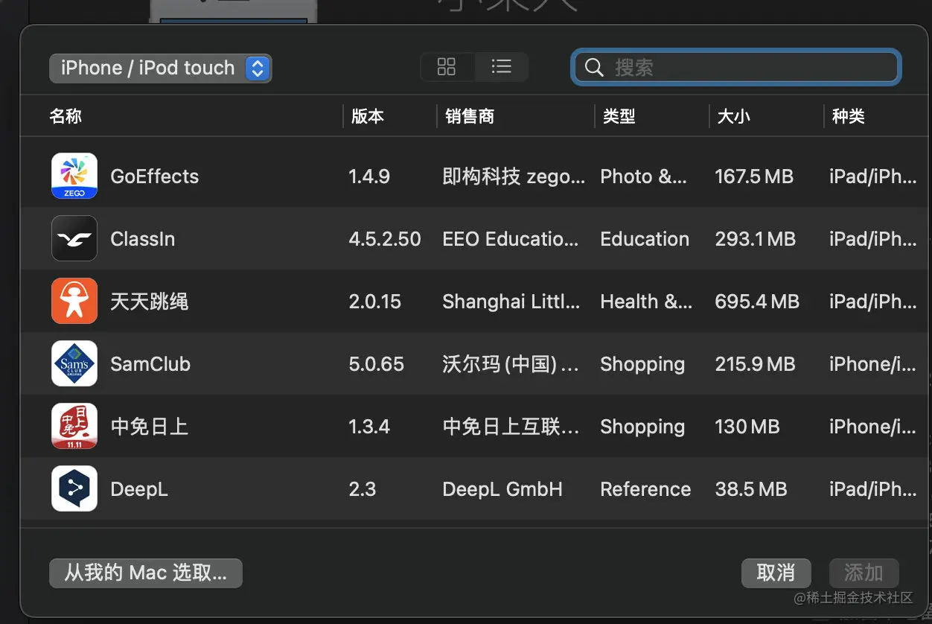Click SamClub's iPhone/i... kind cell
Viewport: 932px width, 624px height.
coord(873,364)
